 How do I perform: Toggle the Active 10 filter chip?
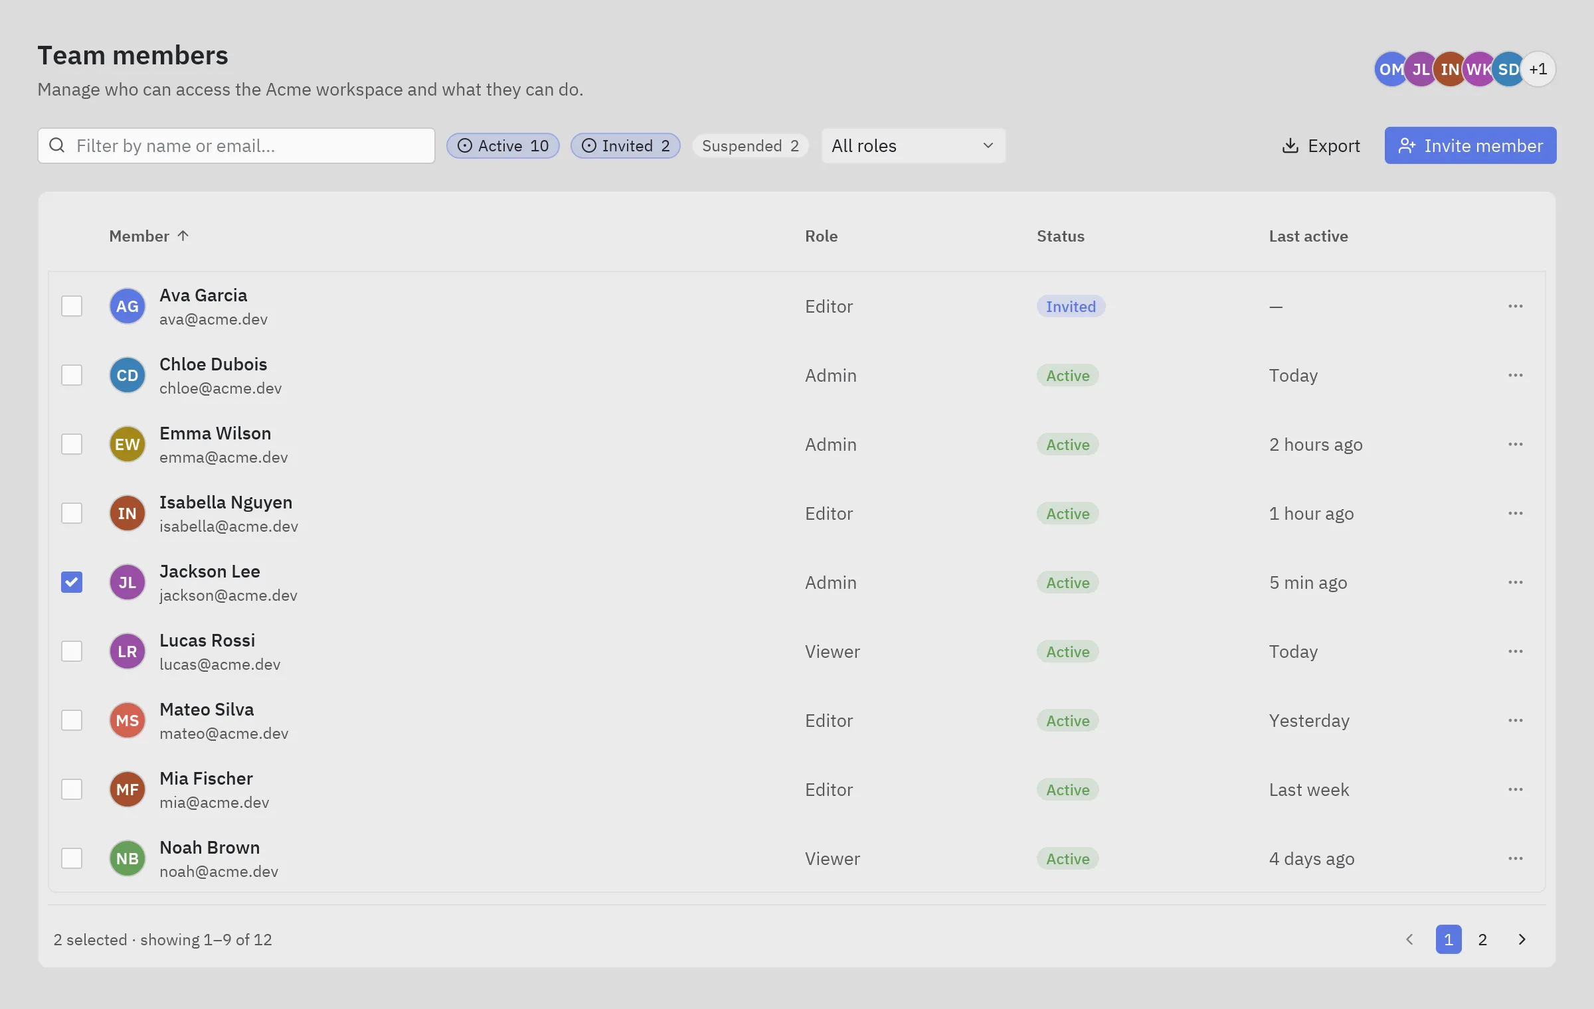[503, 145]
